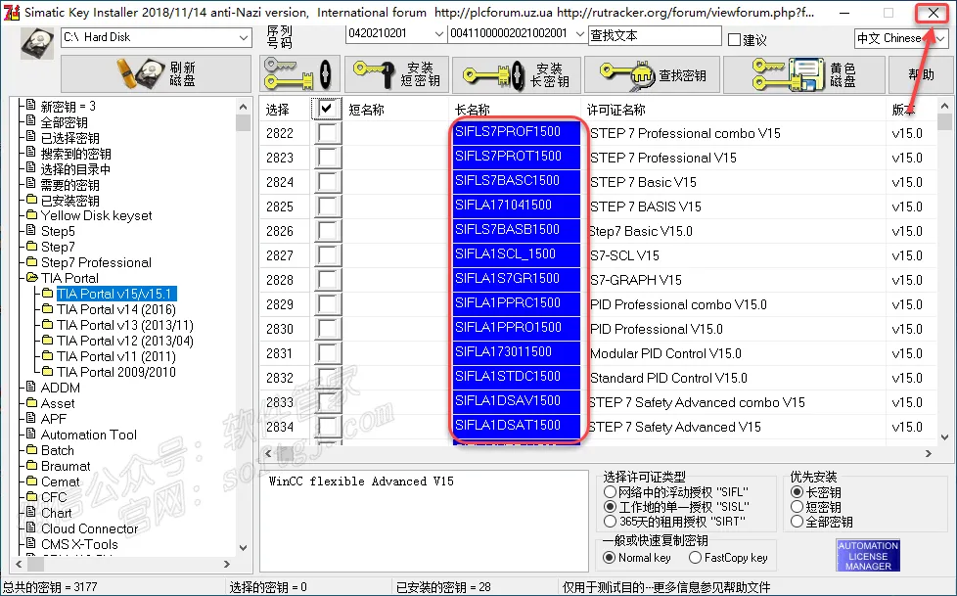This screenshot has width=957, height=596.
Task: Check the box for row 2822
Action: tap(327, 133)
